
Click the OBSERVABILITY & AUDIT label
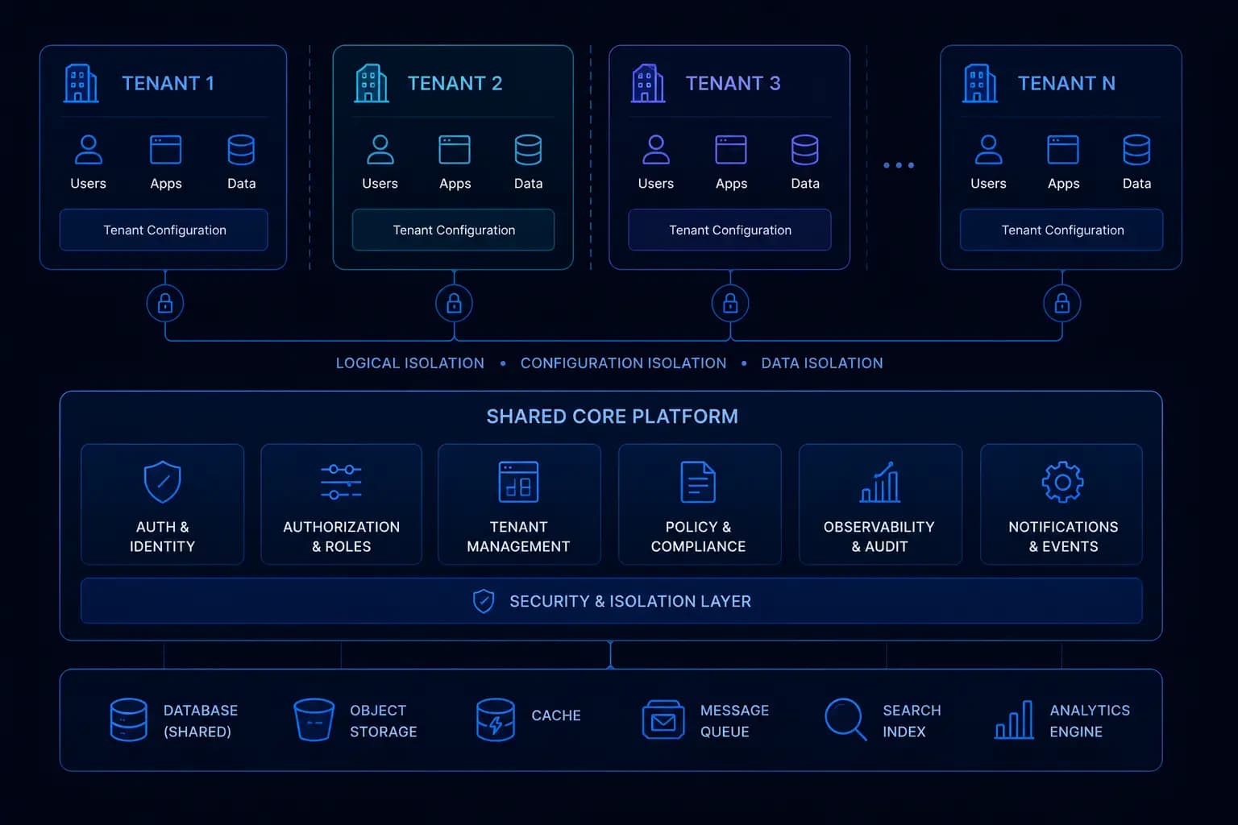pos(879,537)
